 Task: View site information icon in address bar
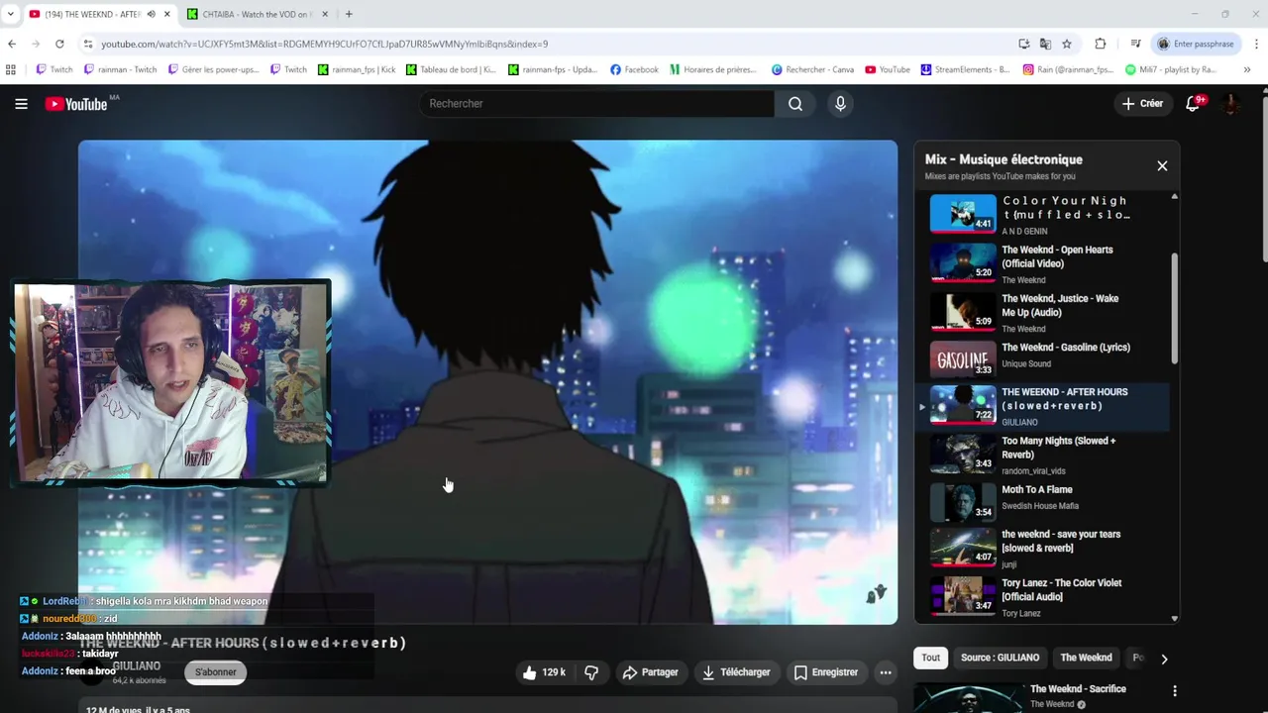tap(88, 44)
